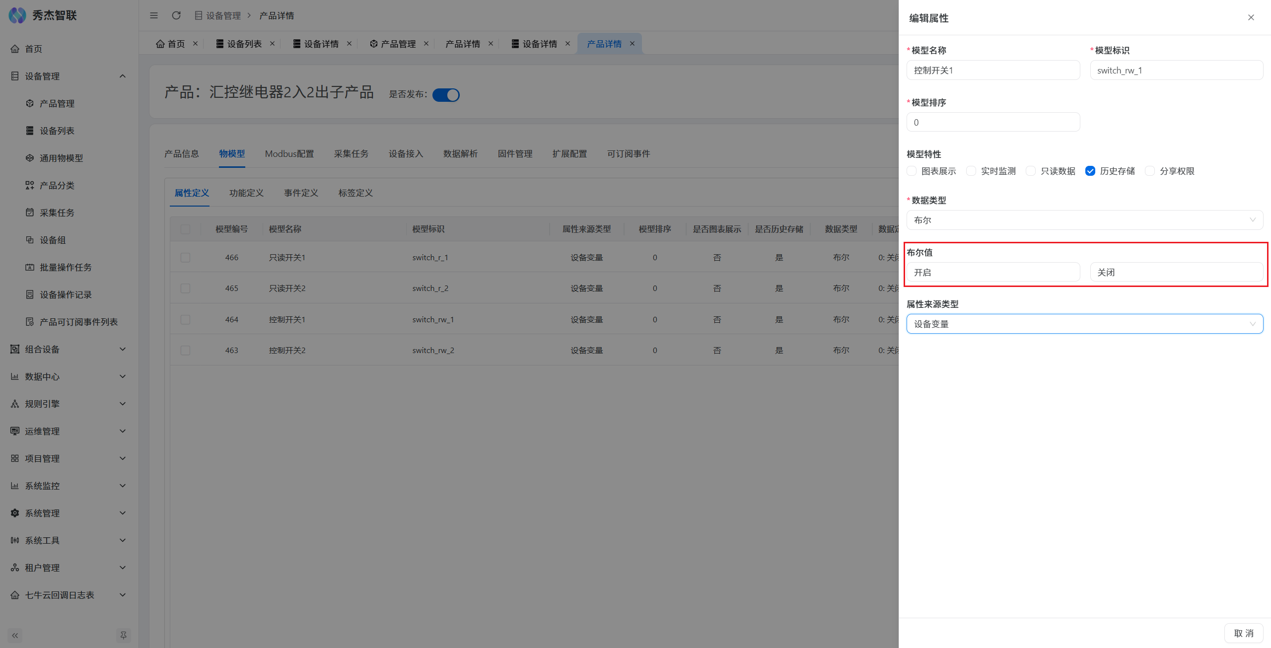Switch to the 功能定义 sub-tab
Viewport: 1271px width, 648px height.
[x=246, y=193]
